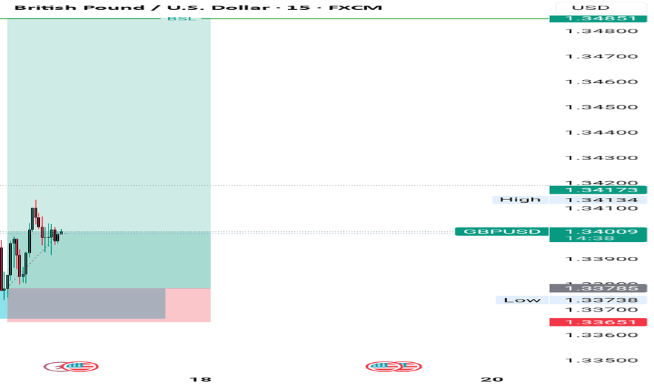This screenshot has height=386, width=654.
Task: Select the pink stop-loss zone of the position
Action: point(188,305)
